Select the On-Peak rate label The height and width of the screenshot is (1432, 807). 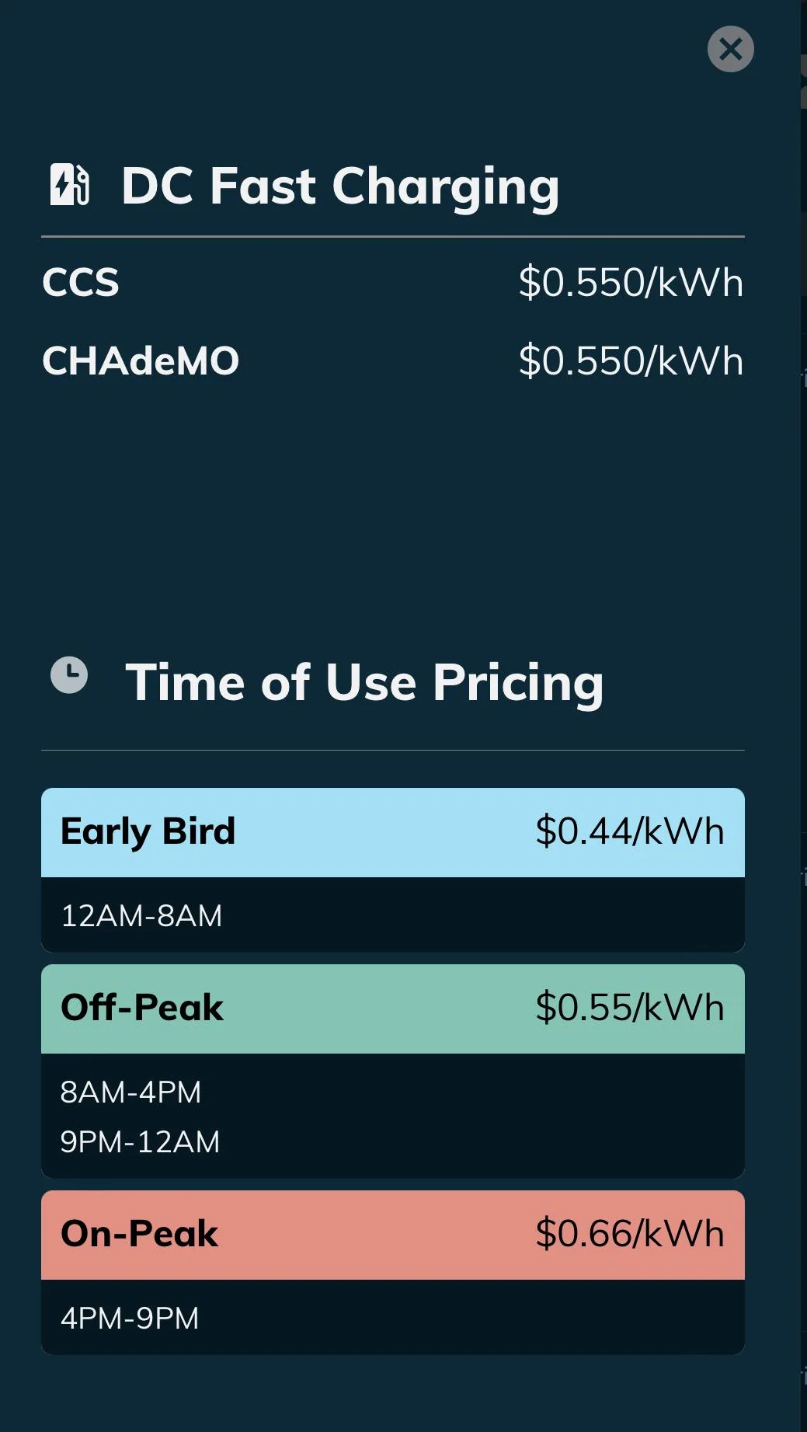(x=140, y=1234)
